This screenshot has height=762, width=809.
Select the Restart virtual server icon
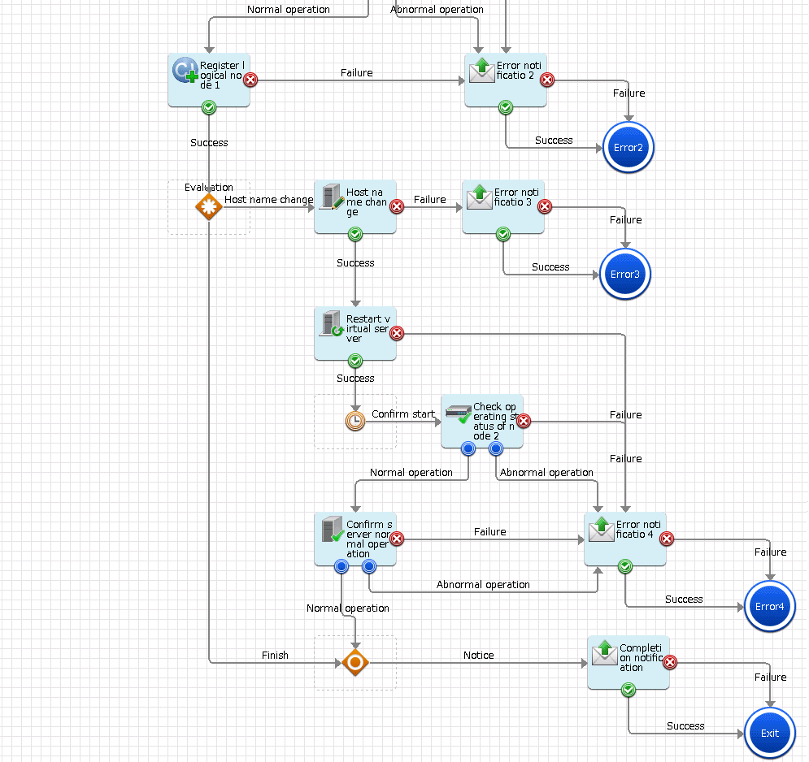331,324
